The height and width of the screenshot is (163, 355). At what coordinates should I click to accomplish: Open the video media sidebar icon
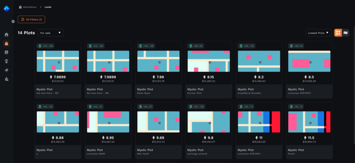pyautogui.click(x=6, y=52)
